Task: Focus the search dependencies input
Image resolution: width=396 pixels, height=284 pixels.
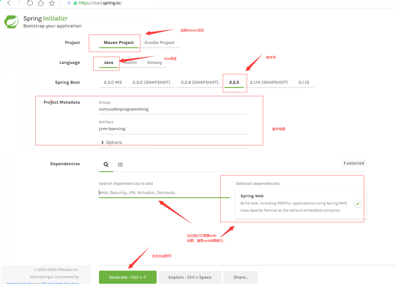Action: [164, 193]
